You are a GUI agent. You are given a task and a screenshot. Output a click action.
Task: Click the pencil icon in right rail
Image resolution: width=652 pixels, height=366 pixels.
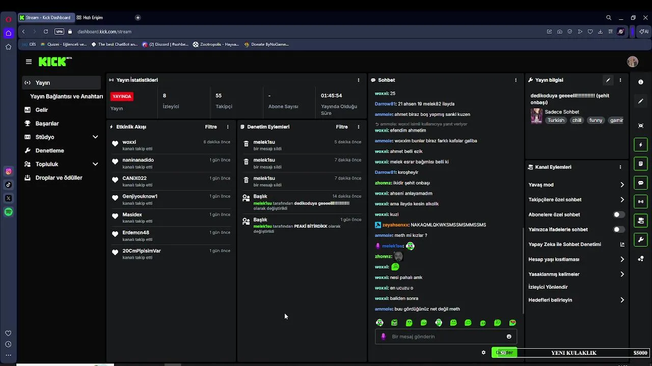pos(641,101)
